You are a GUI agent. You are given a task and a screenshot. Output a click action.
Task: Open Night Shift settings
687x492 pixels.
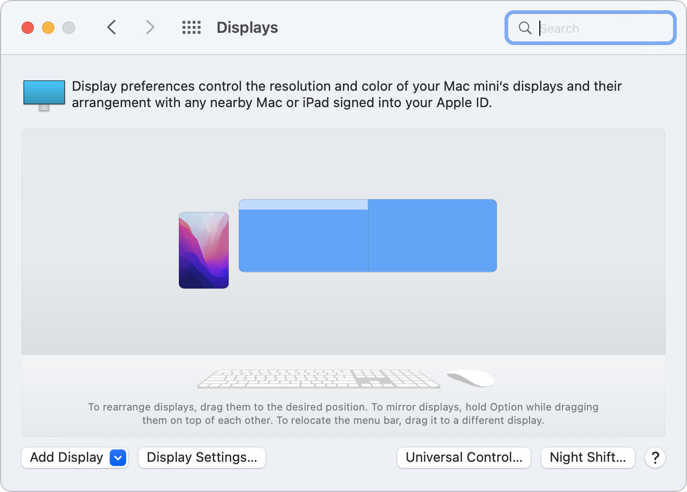click(588, 458)
